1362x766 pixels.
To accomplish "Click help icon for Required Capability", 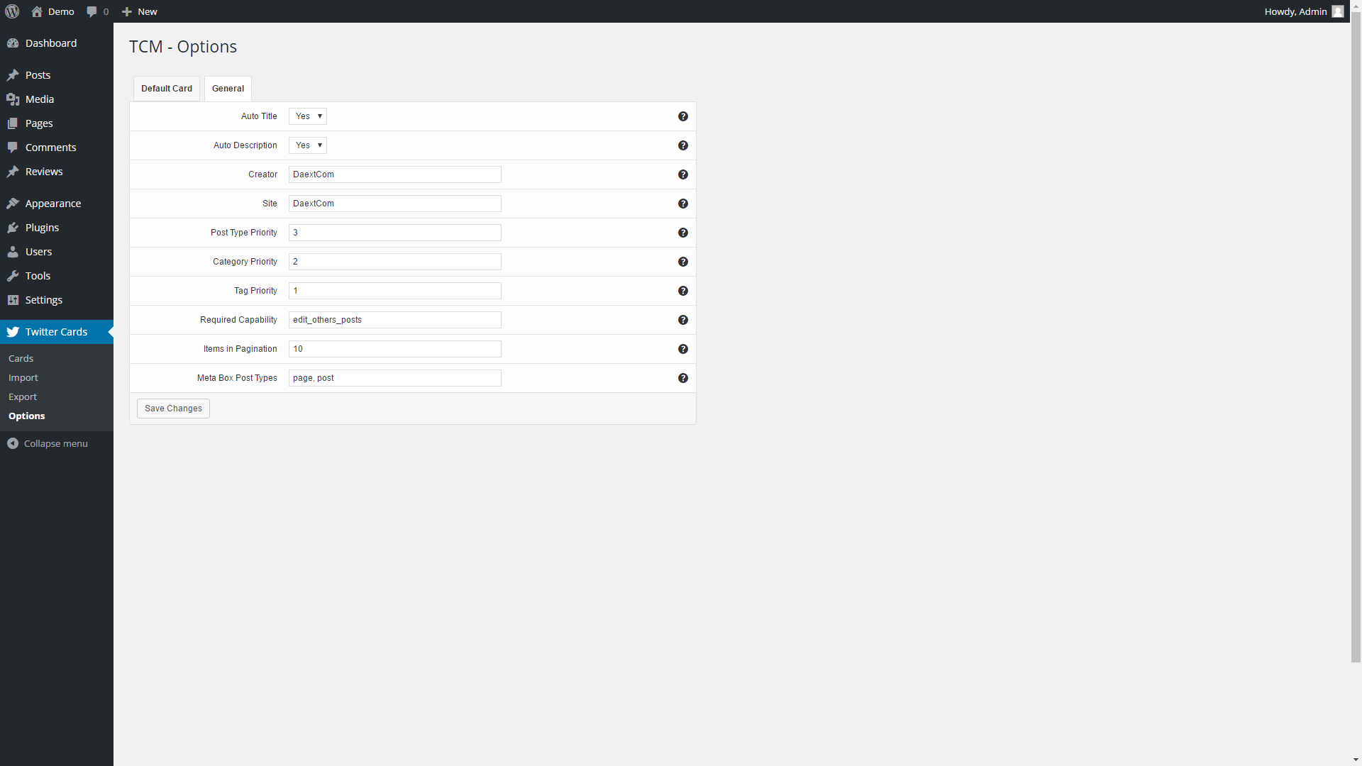I will (682, 320).
